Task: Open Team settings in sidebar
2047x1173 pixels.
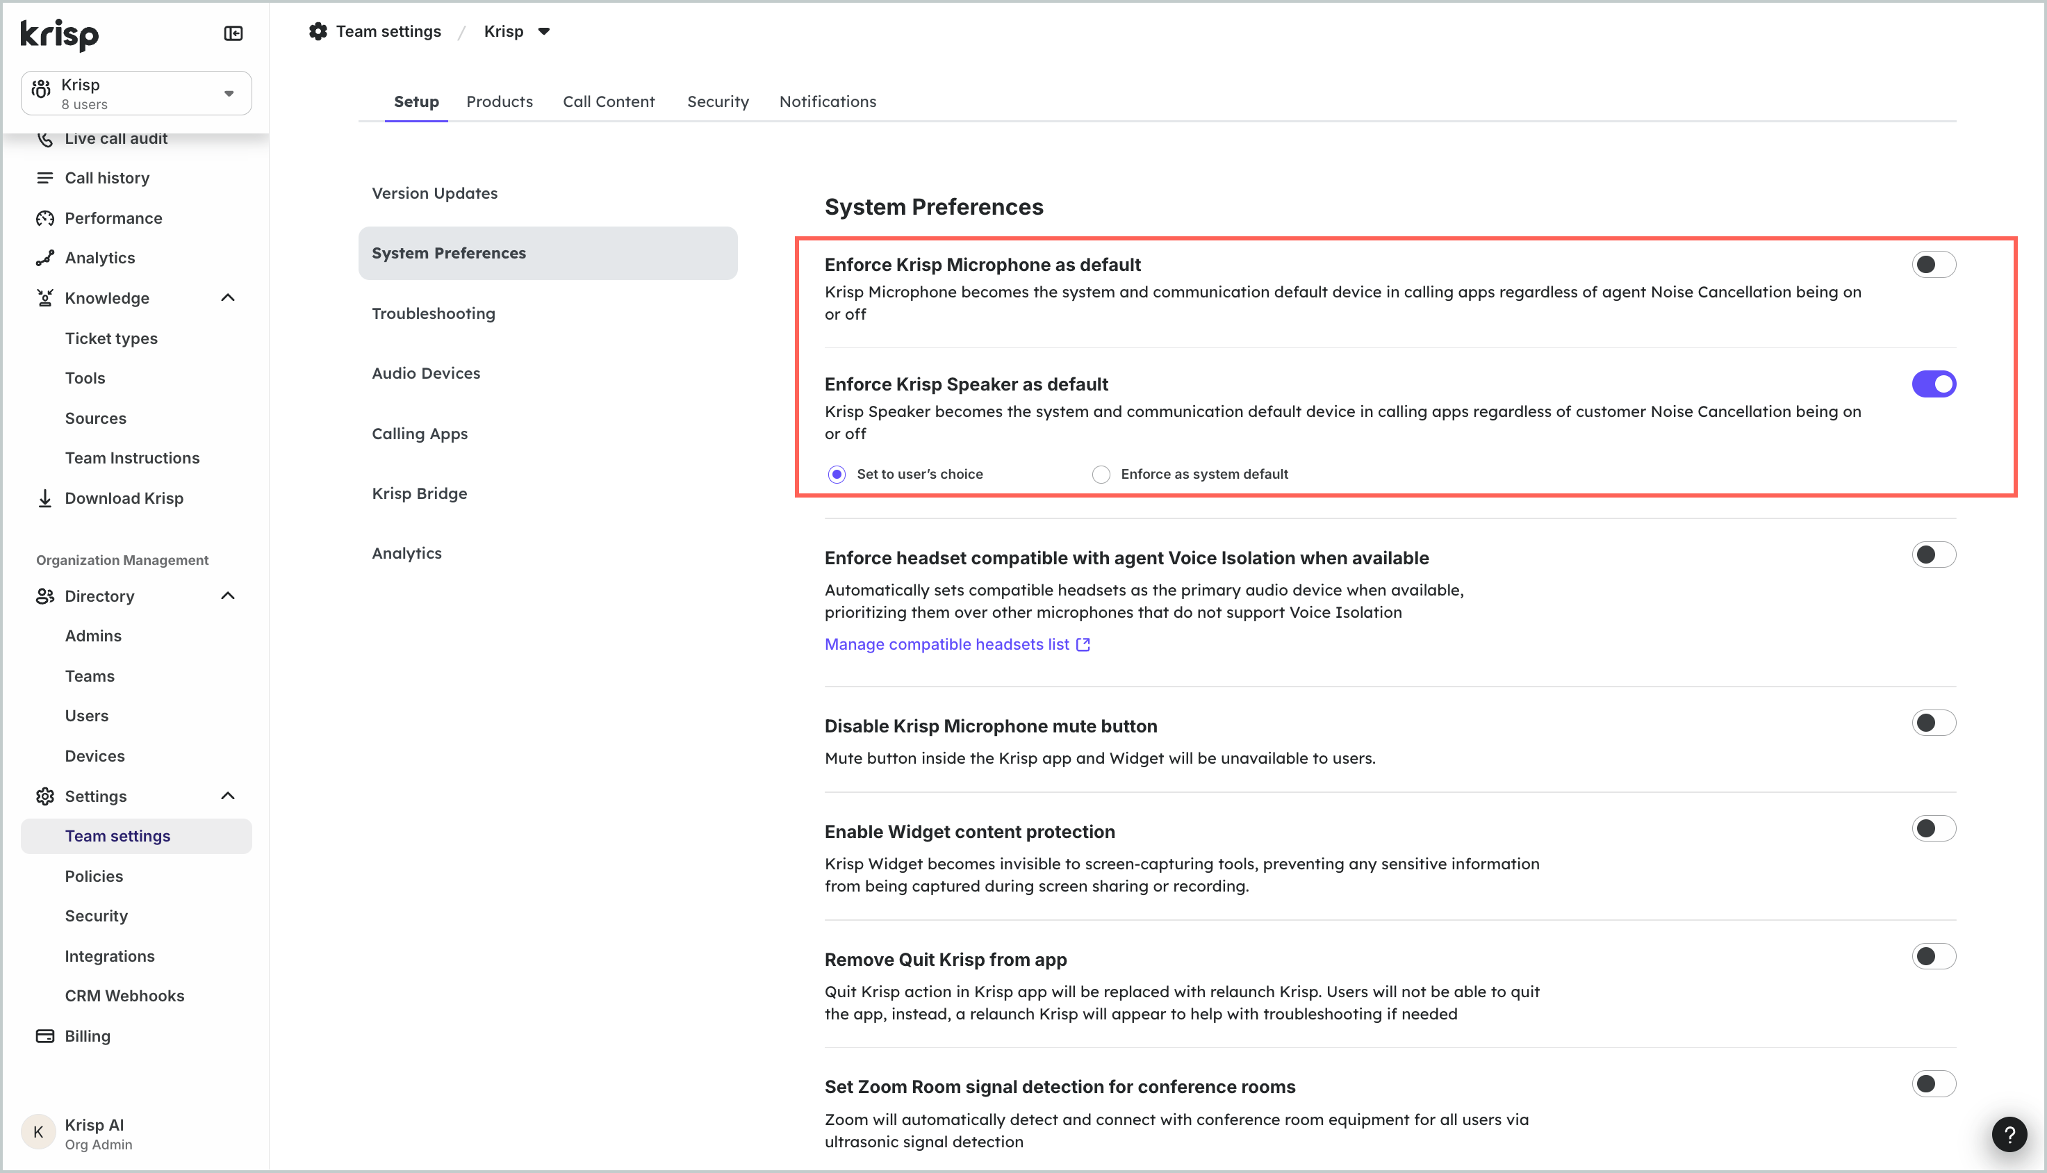Action: [136, 836]
